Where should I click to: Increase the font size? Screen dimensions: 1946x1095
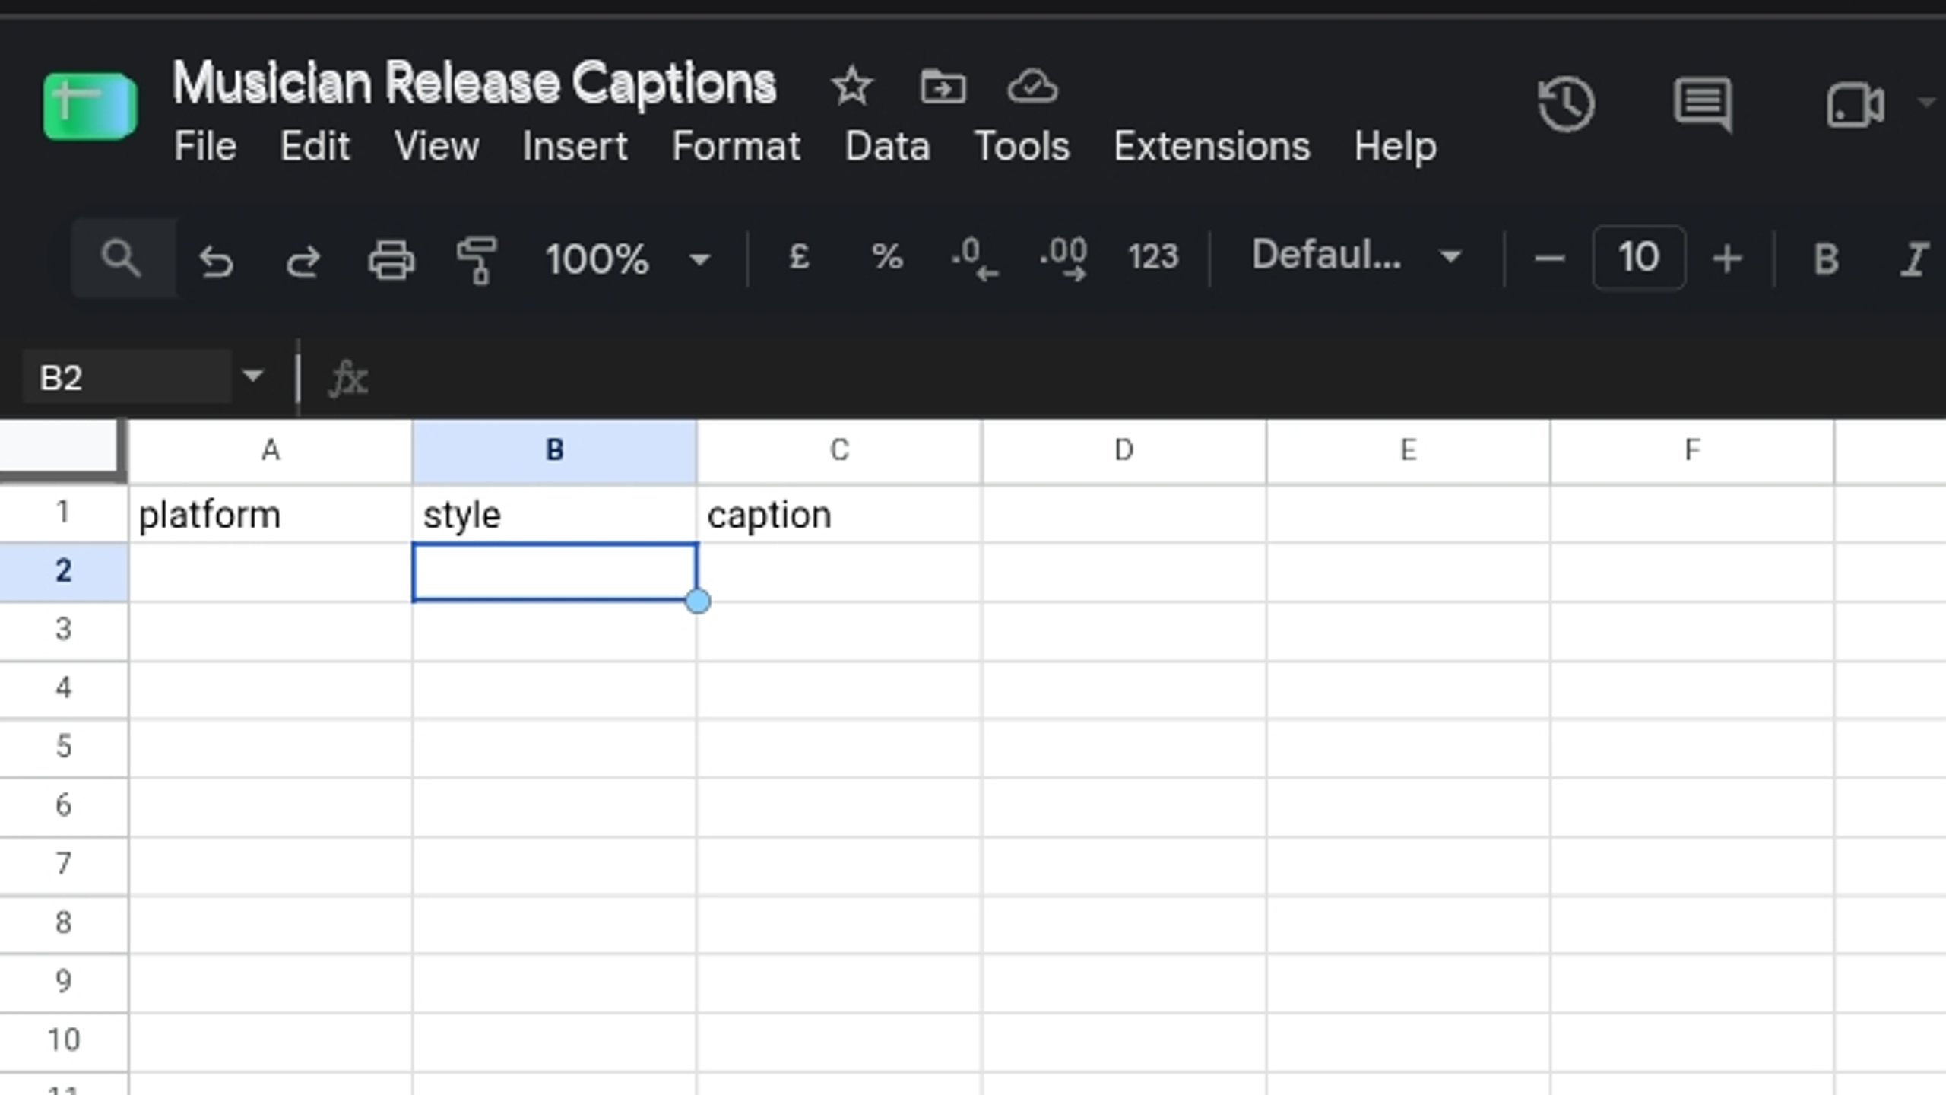[x=1727, y=259]
